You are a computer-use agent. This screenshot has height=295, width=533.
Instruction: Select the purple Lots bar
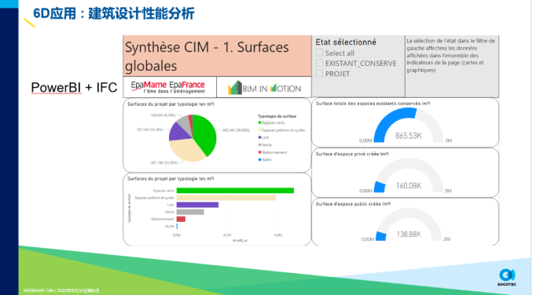[x=197, y=205]
